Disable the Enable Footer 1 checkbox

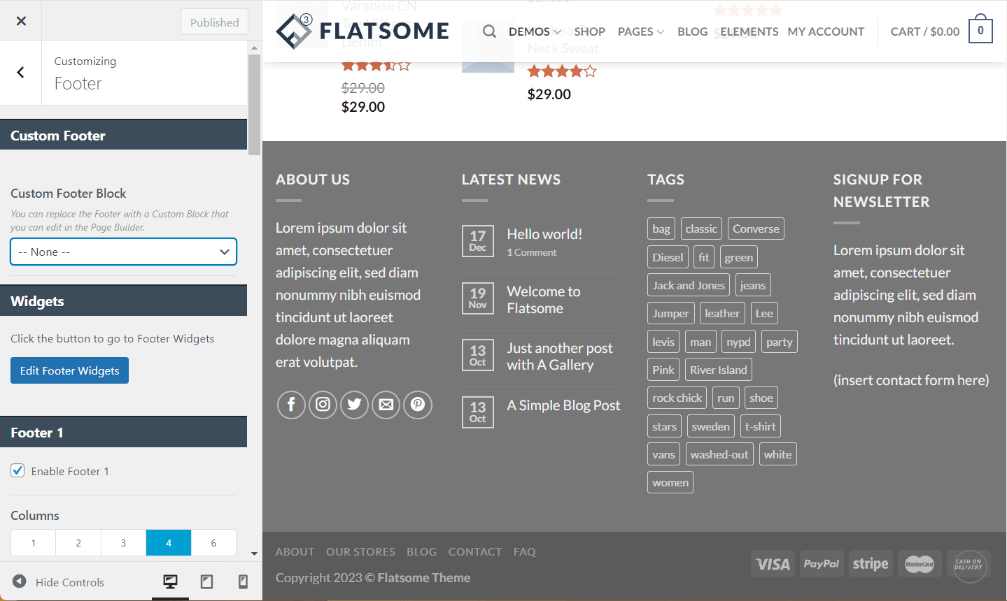point(17,470)
